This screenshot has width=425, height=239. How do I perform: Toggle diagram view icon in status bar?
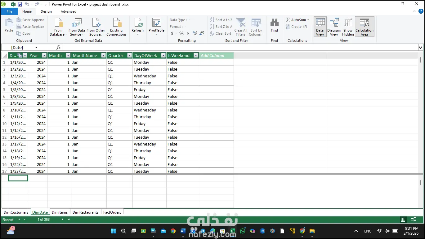tap(414, 219)
